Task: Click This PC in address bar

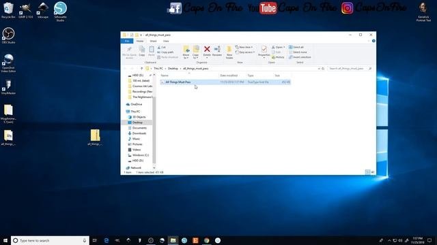Action: coord(158,69)
